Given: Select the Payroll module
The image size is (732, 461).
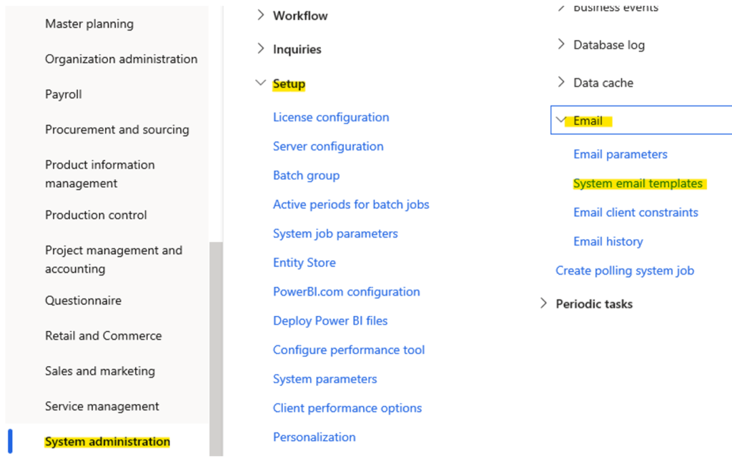Looking at the screenshot, I should tap(63, 93).
